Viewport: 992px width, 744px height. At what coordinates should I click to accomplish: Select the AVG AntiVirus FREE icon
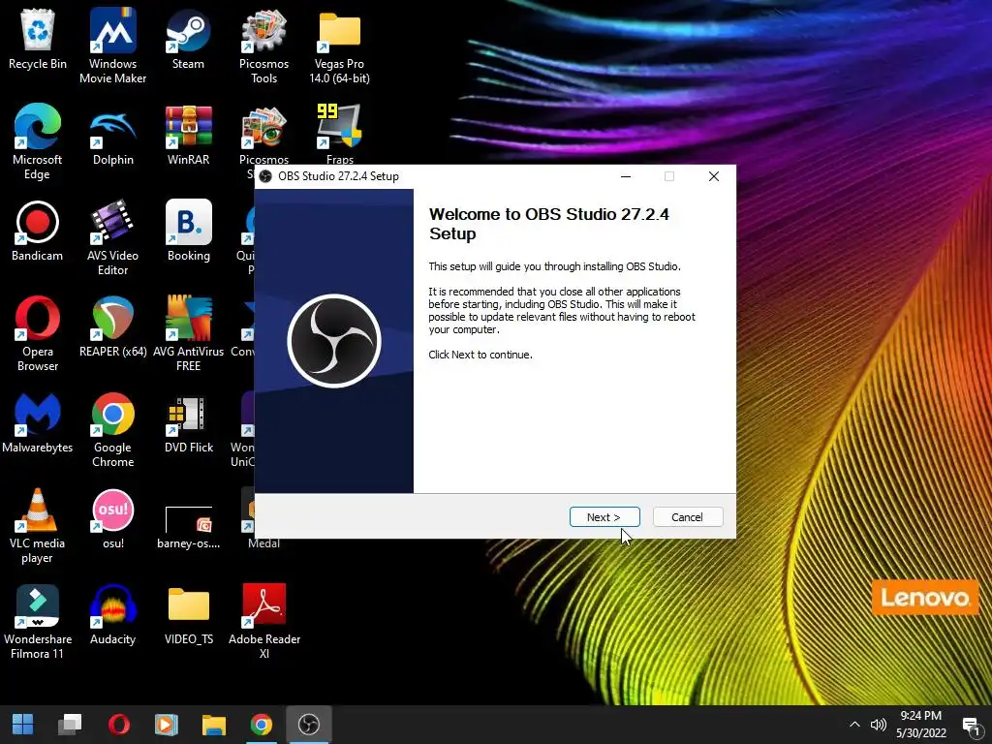click(188, 334)
